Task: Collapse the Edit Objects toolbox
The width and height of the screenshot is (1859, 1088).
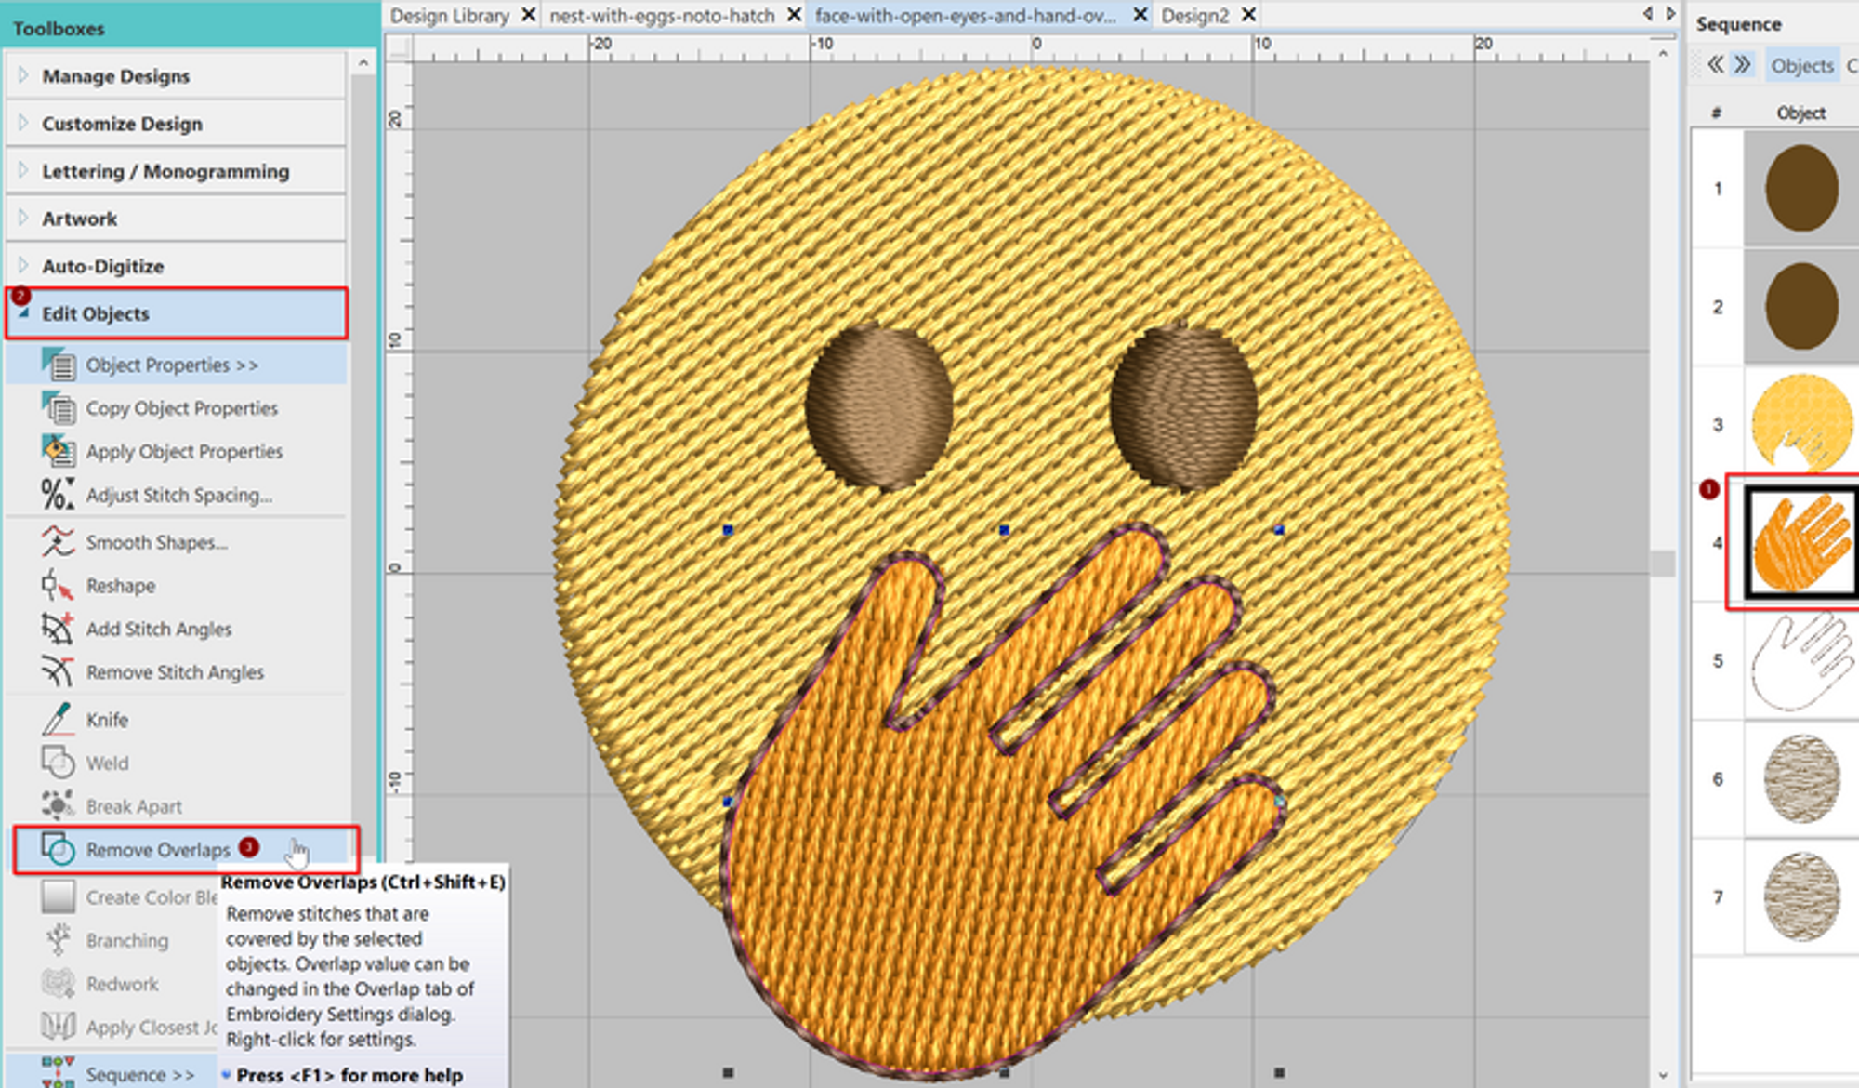Action: (x=23, y=313)
